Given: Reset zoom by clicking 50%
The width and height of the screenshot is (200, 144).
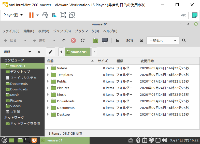Looking at the screenshot, I should 130,40.
